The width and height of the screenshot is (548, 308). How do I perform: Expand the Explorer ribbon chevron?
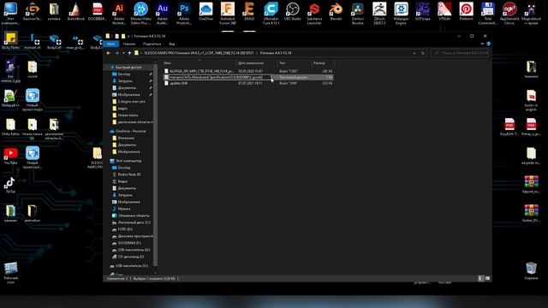(x=482, y=44)
